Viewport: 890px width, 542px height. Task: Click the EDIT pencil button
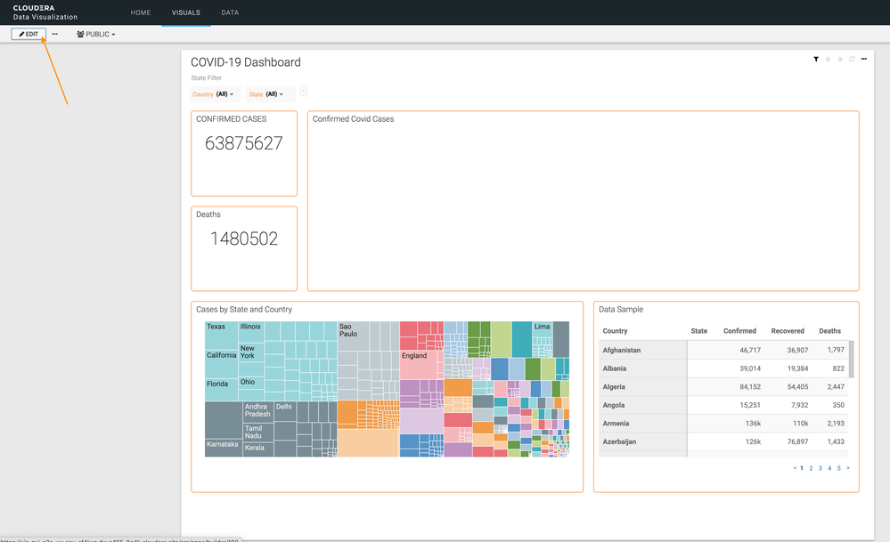pyautogui.click(x=29, y=34)
